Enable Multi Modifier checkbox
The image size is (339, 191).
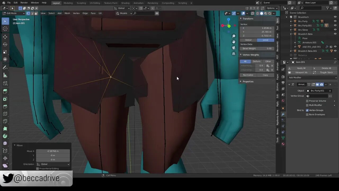[307, 105]
